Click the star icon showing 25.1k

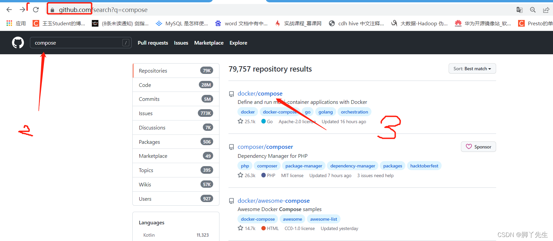click(x=240, y=121)
